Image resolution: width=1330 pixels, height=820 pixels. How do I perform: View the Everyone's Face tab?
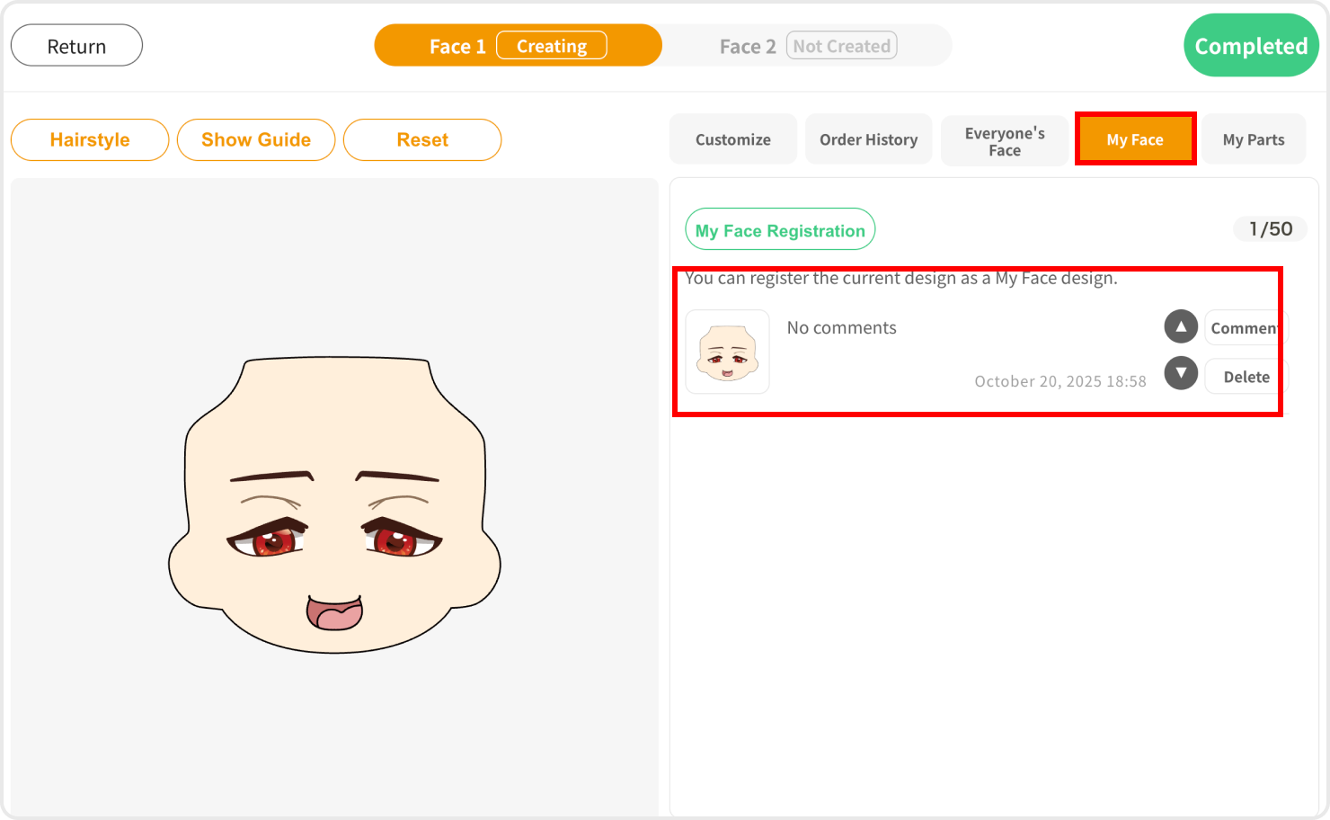coord(1004,141)
